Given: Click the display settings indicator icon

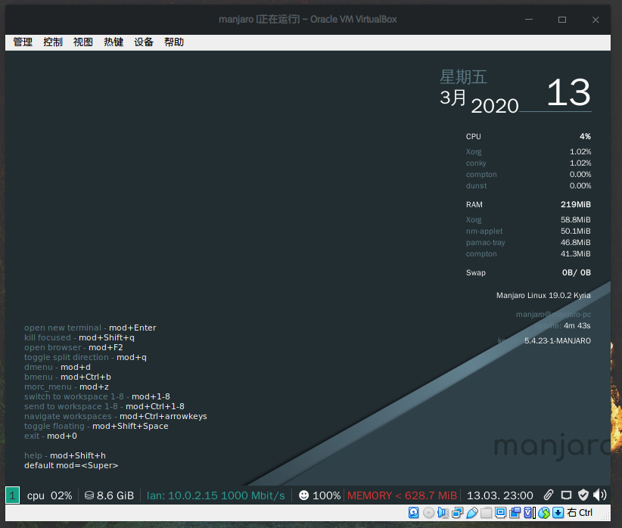Looking at the screenshot, I should (501, 513).
